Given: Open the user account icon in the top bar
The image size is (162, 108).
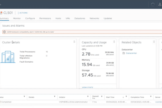Looking at the screenshot, I should click(x=160, y=4).
